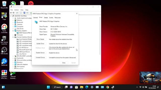161x90 pixels.
Task: Click the Wi-Fi icon in the system tray
Action: [x=140, y=87]
